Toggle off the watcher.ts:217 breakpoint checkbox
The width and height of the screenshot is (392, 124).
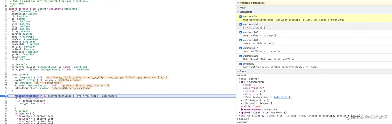(x=241, y=48)
